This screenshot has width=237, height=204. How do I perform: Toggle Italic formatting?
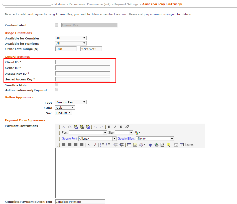tap(115, 127)
